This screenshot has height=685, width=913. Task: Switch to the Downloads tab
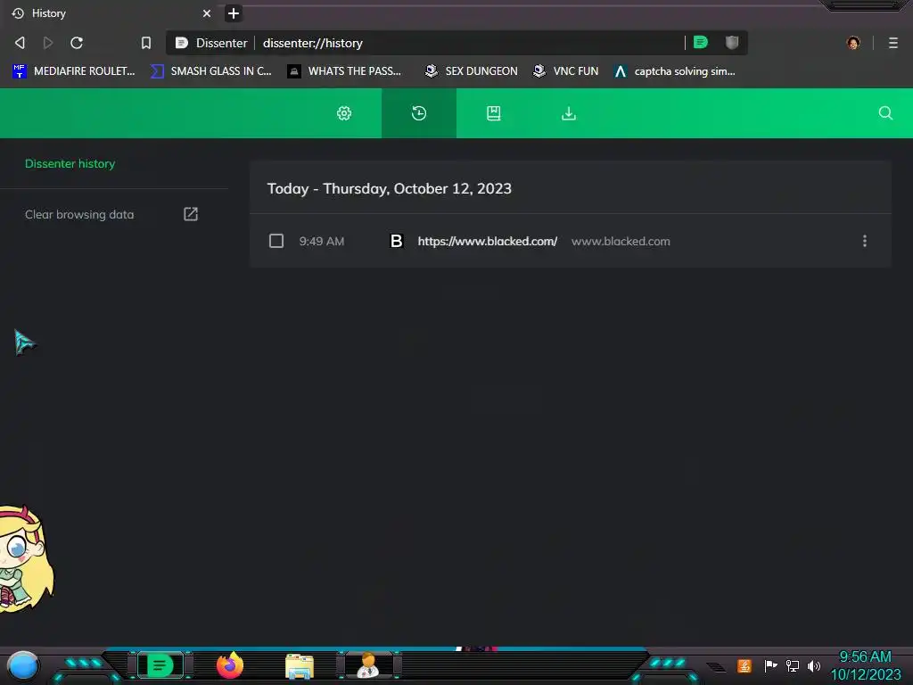[x=569, y=113]
